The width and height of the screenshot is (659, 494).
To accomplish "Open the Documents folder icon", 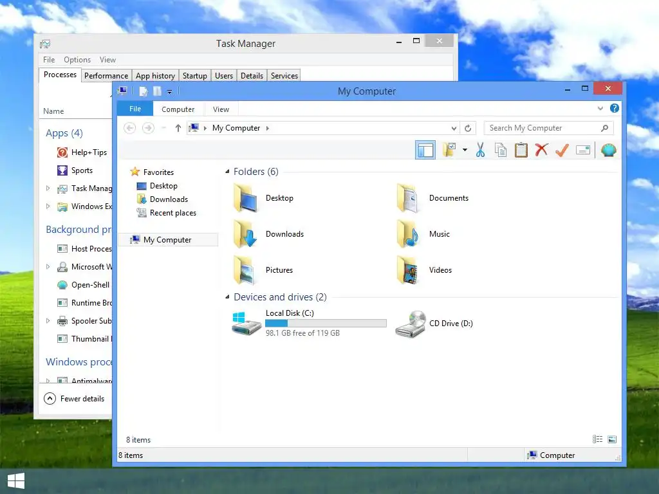I will (407, 198).
